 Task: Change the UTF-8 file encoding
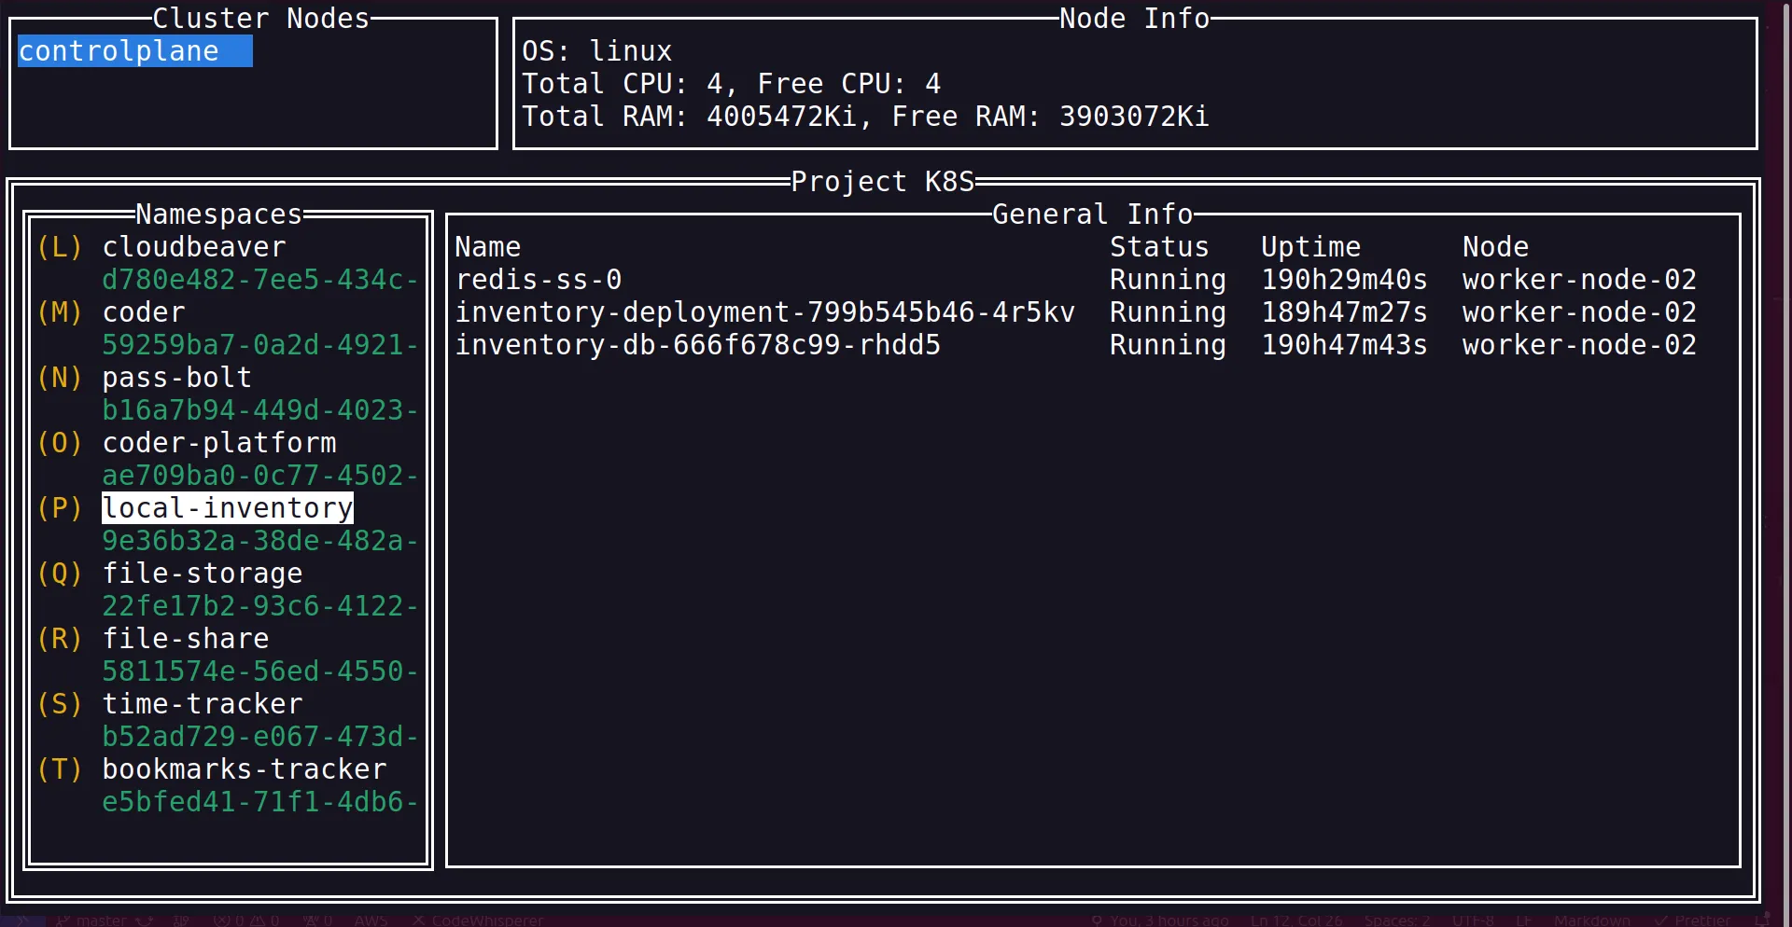pyautogui.click(x=1473, y=920)
